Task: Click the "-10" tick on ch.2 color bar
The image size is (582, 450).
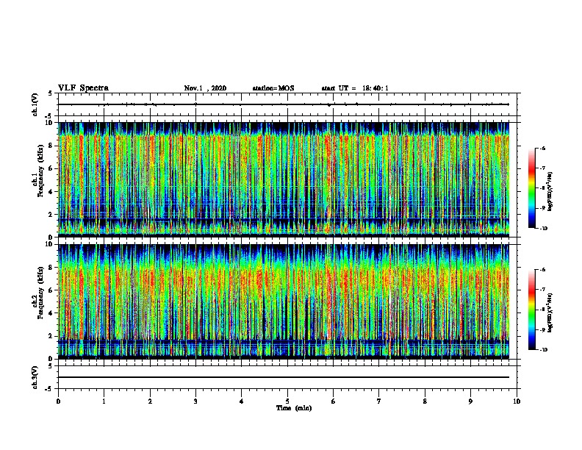Action: coord(544,350)
